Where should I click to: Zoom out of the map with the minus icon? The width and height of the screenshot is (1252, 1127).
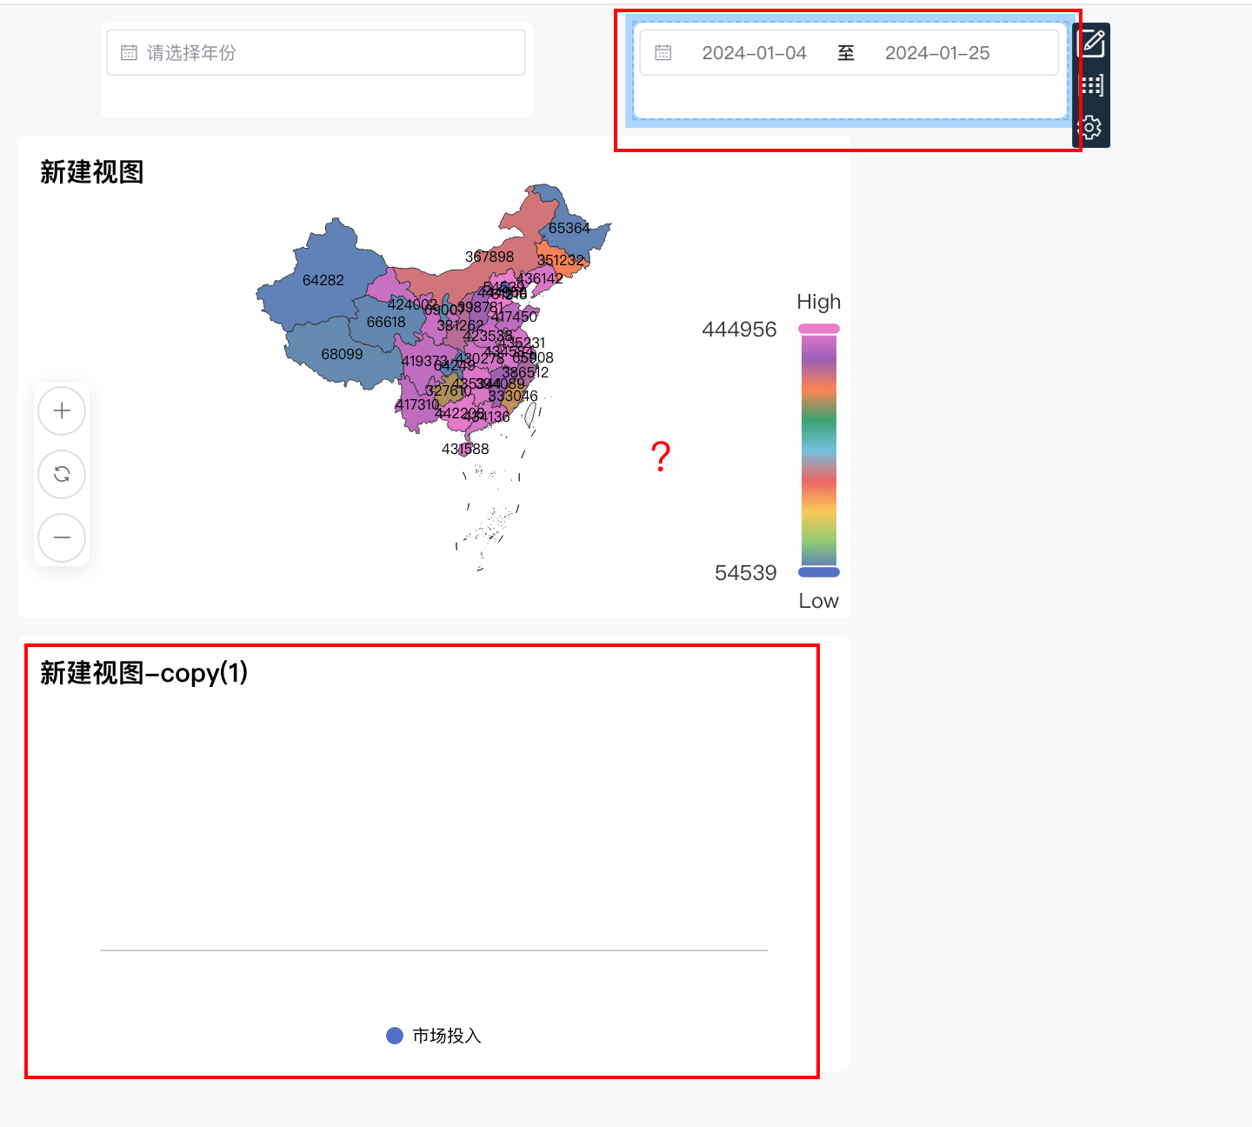click(61, 537)
